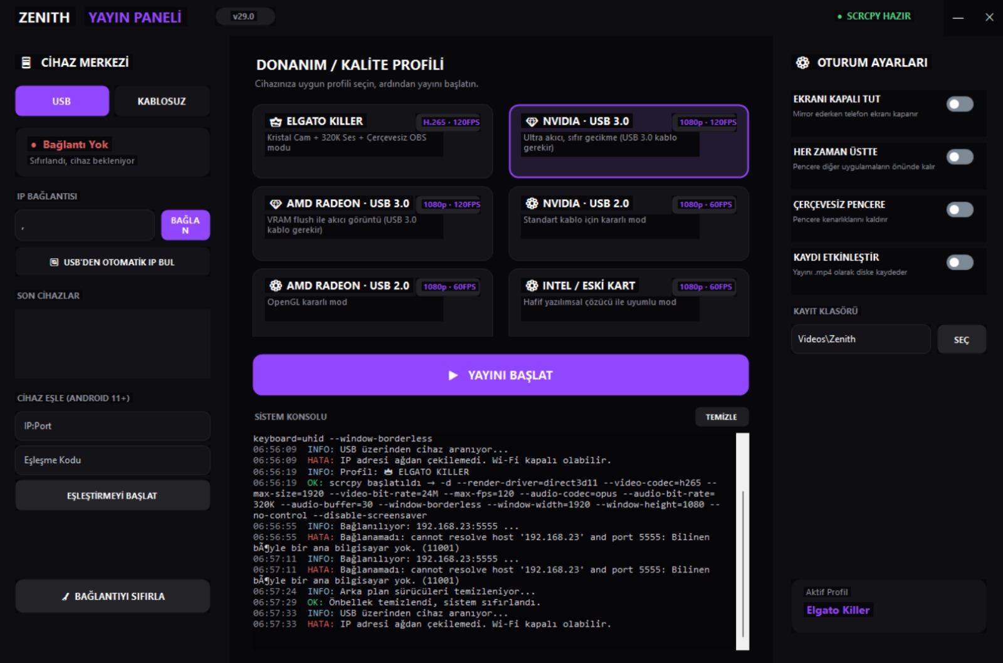This screenshot has height=663, width=1003.
Task: Click the red Bağlantı Yok status dot
Action: (x=34, y=145)
